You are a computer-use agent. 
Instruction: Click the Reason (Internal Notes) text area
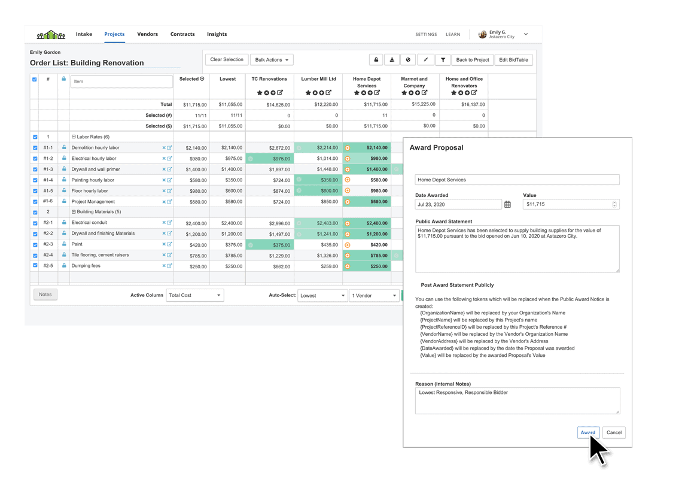click(x=517, y=401)
